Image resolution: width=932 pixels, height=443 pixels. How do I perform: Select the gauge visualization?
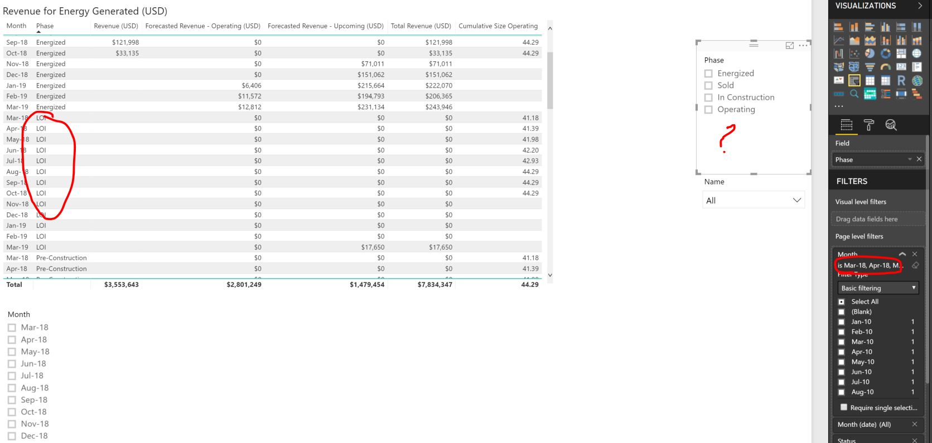(x=885, y=67)
